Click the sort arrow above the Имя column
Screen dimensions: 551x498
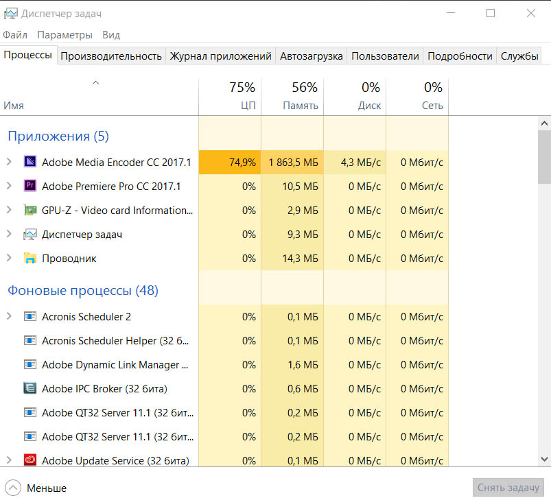[95, 83]
